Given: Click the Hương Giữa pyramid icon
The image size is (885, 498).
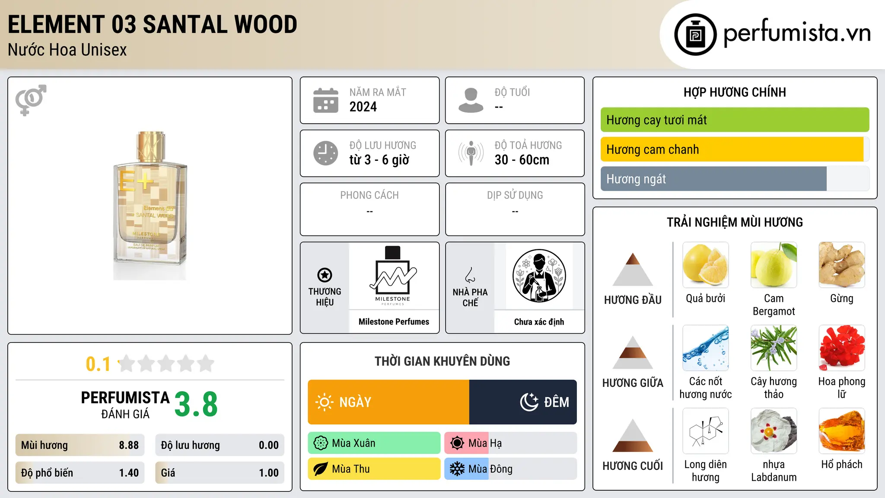Looking at the screenshot, I should tap(633, 352).
